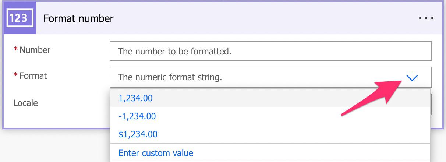Expand the Format dropdown chevron

[x=412, y=78]
